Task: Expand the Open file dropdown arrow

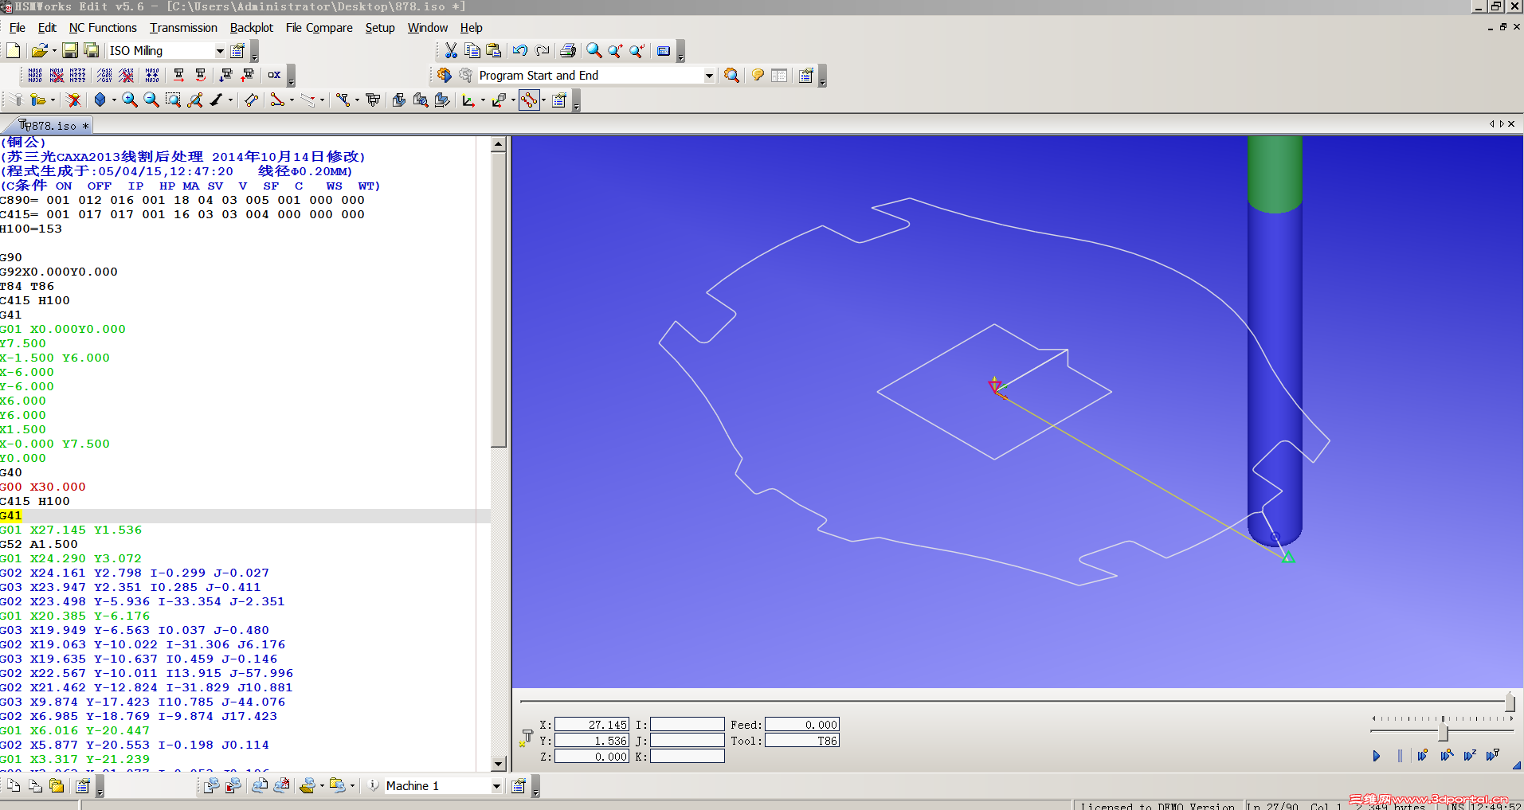Action: click(54, 51)
